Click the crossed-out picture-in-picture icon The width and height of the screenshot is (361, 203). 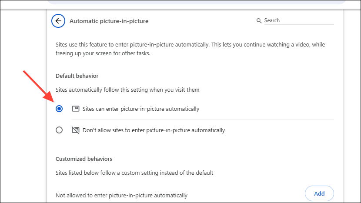pyautogui.click(x=75, y=130)
